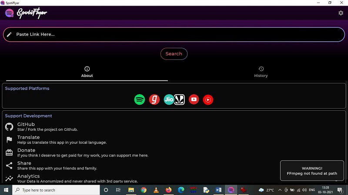Click the Donate gift icon
The width and height of the screenshot is (348, 195).
point(9,152)
